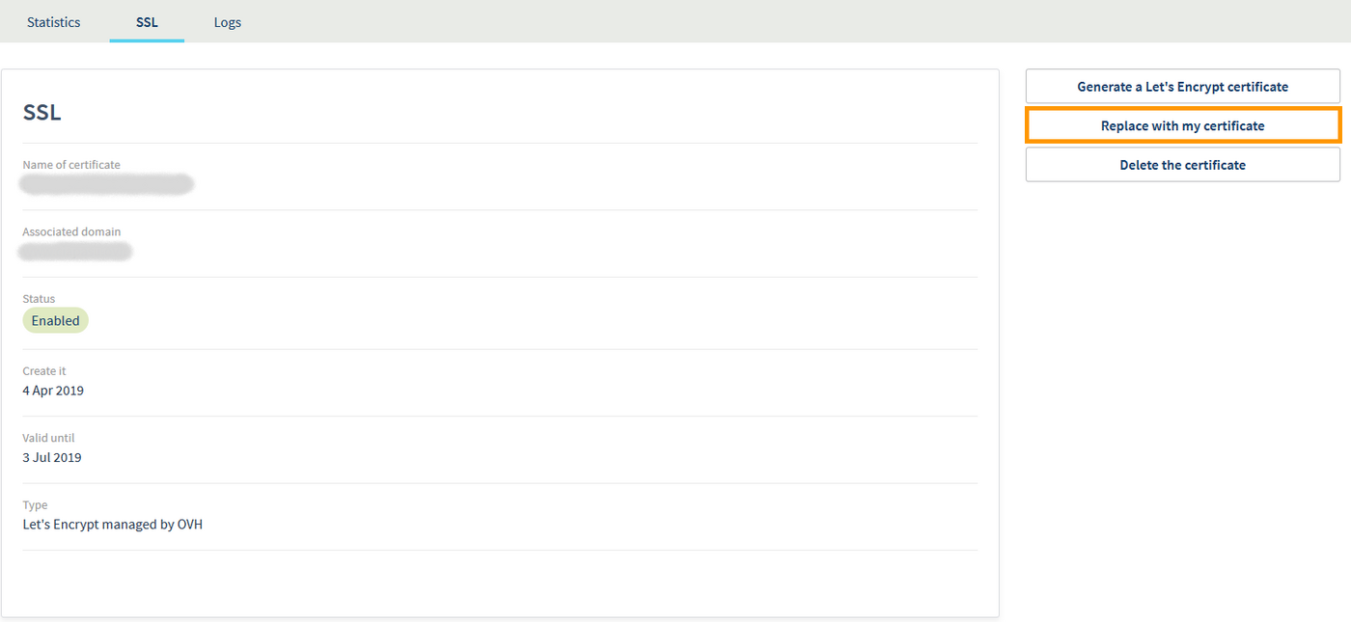This screenshot has width=1351, height=622.
Task: Switch to the Statistics tab
Action: 53,21
